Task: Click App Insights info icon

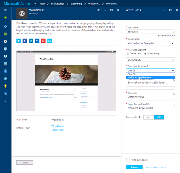Action: pyautogui.click(x=140, y=117)
